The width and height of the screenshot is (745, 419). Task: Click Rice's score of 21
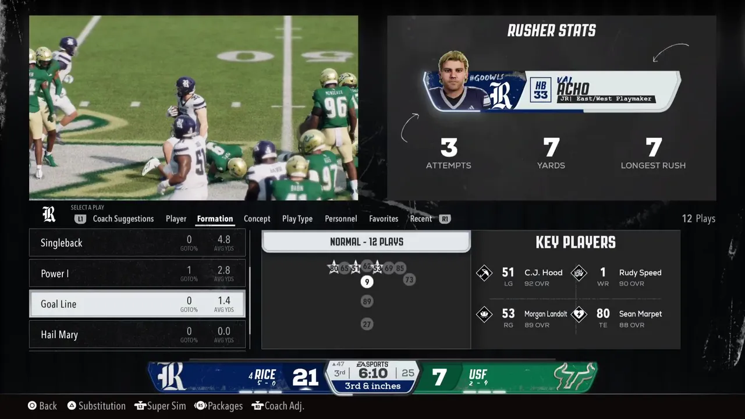click(305, 378)
